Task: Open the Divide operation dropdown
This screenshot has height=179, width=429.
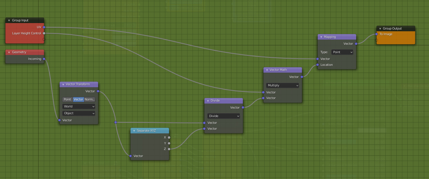Action: [x=223, y=116]
